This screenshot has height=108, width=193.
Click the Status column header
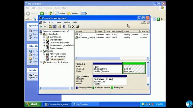tap(131, 31)
